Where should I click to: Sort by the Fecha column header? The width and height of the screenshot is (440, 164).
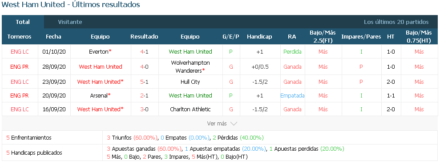point(53,37)
